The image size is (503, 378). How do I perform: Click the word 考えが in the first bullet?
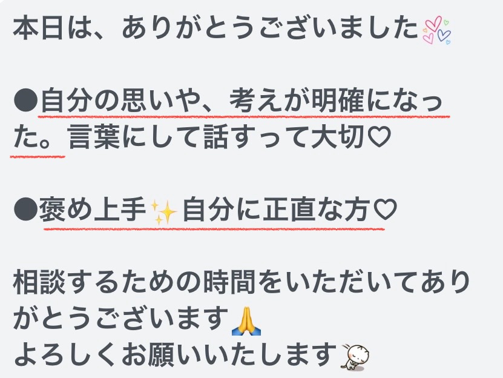point(270,101)
